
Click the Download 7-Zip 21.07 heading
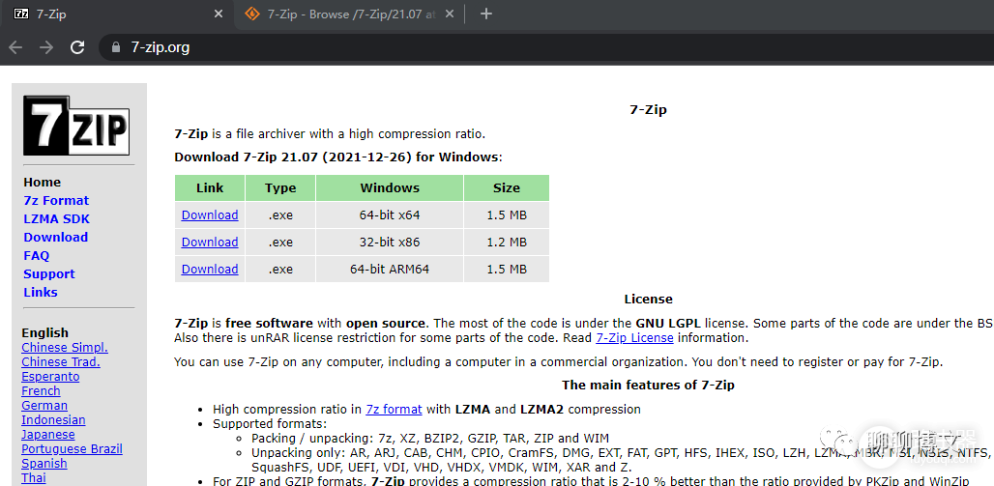pyautogui.click(x=337, y=157)
